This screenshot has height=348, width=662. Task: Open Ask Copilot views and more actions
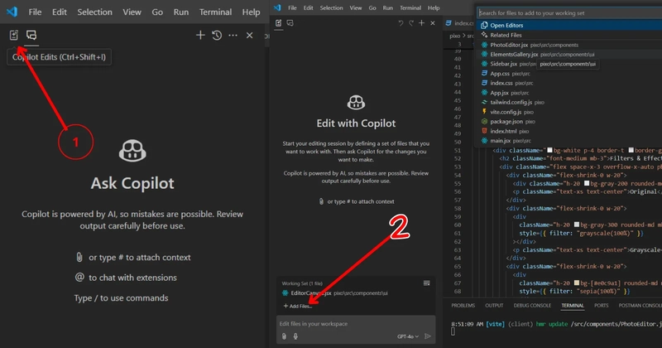tap(233, 35)
